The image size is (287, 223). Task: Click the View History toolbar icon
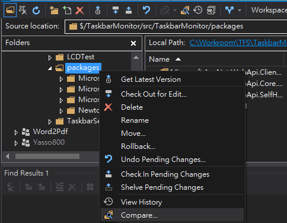pyautogui.click(x=198, y=10)
